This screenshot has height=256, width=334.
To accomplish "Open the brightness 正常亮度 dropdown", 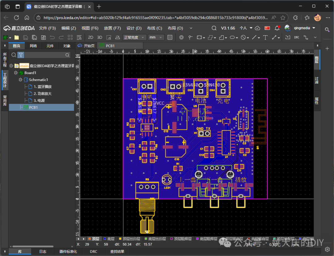I will pos(135,37).
